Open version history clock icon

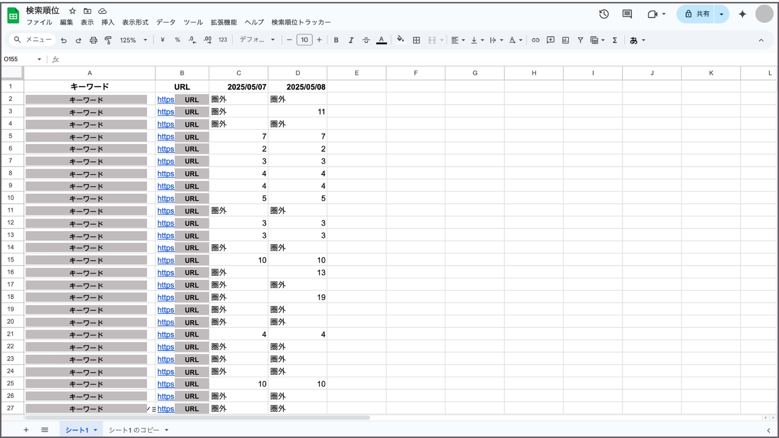coord(604,14)
